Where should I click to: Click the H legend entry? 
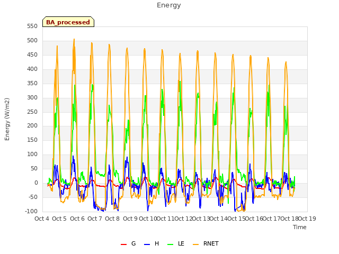pos(151,243)
